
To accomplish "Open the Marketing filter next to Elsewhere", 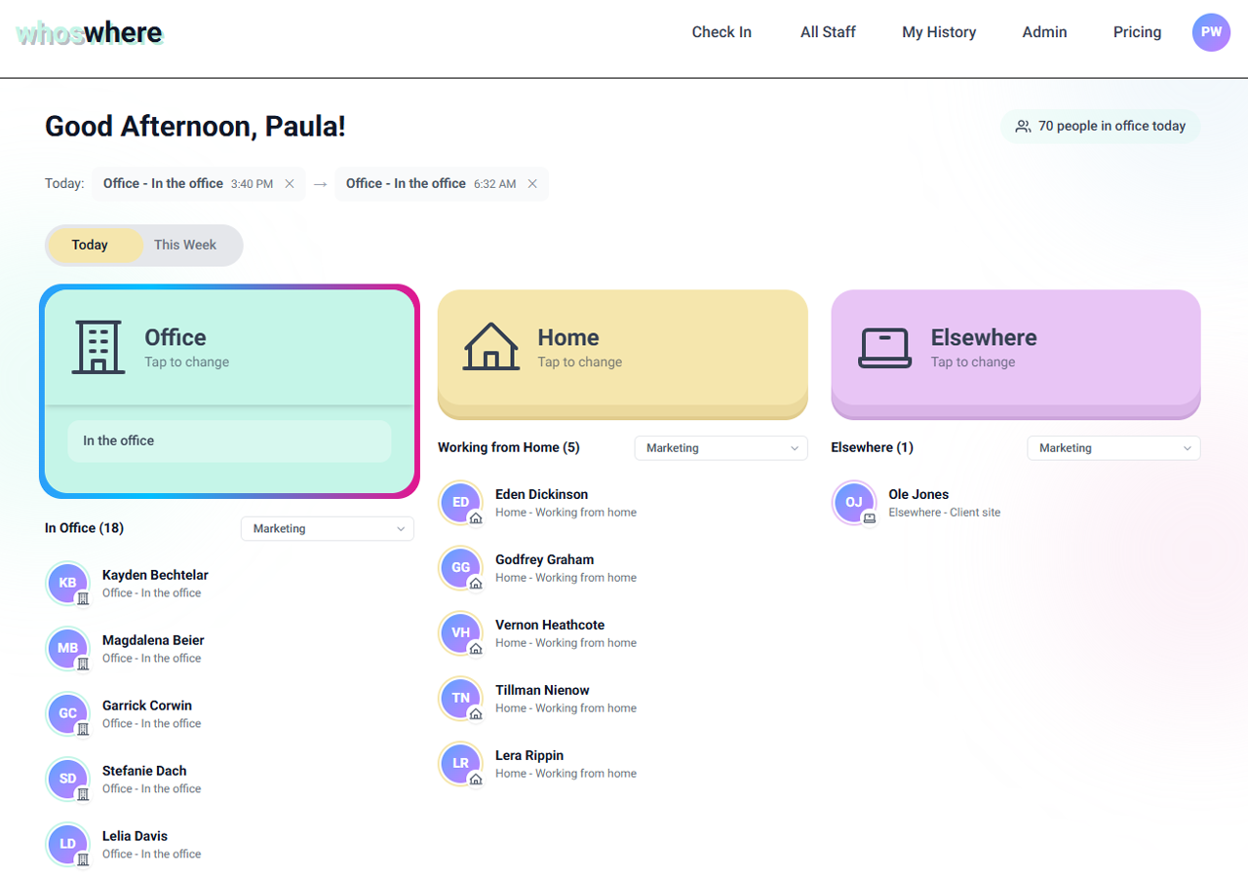I will 1113,447.
